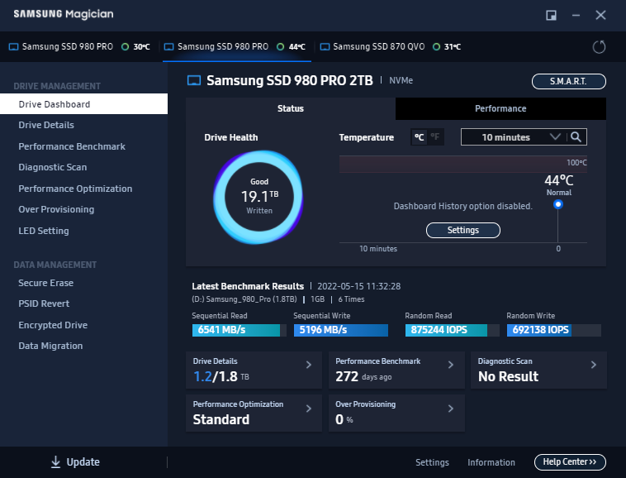Switch temperature unit to Fahrenheit
626x478 pixels.
435,137
